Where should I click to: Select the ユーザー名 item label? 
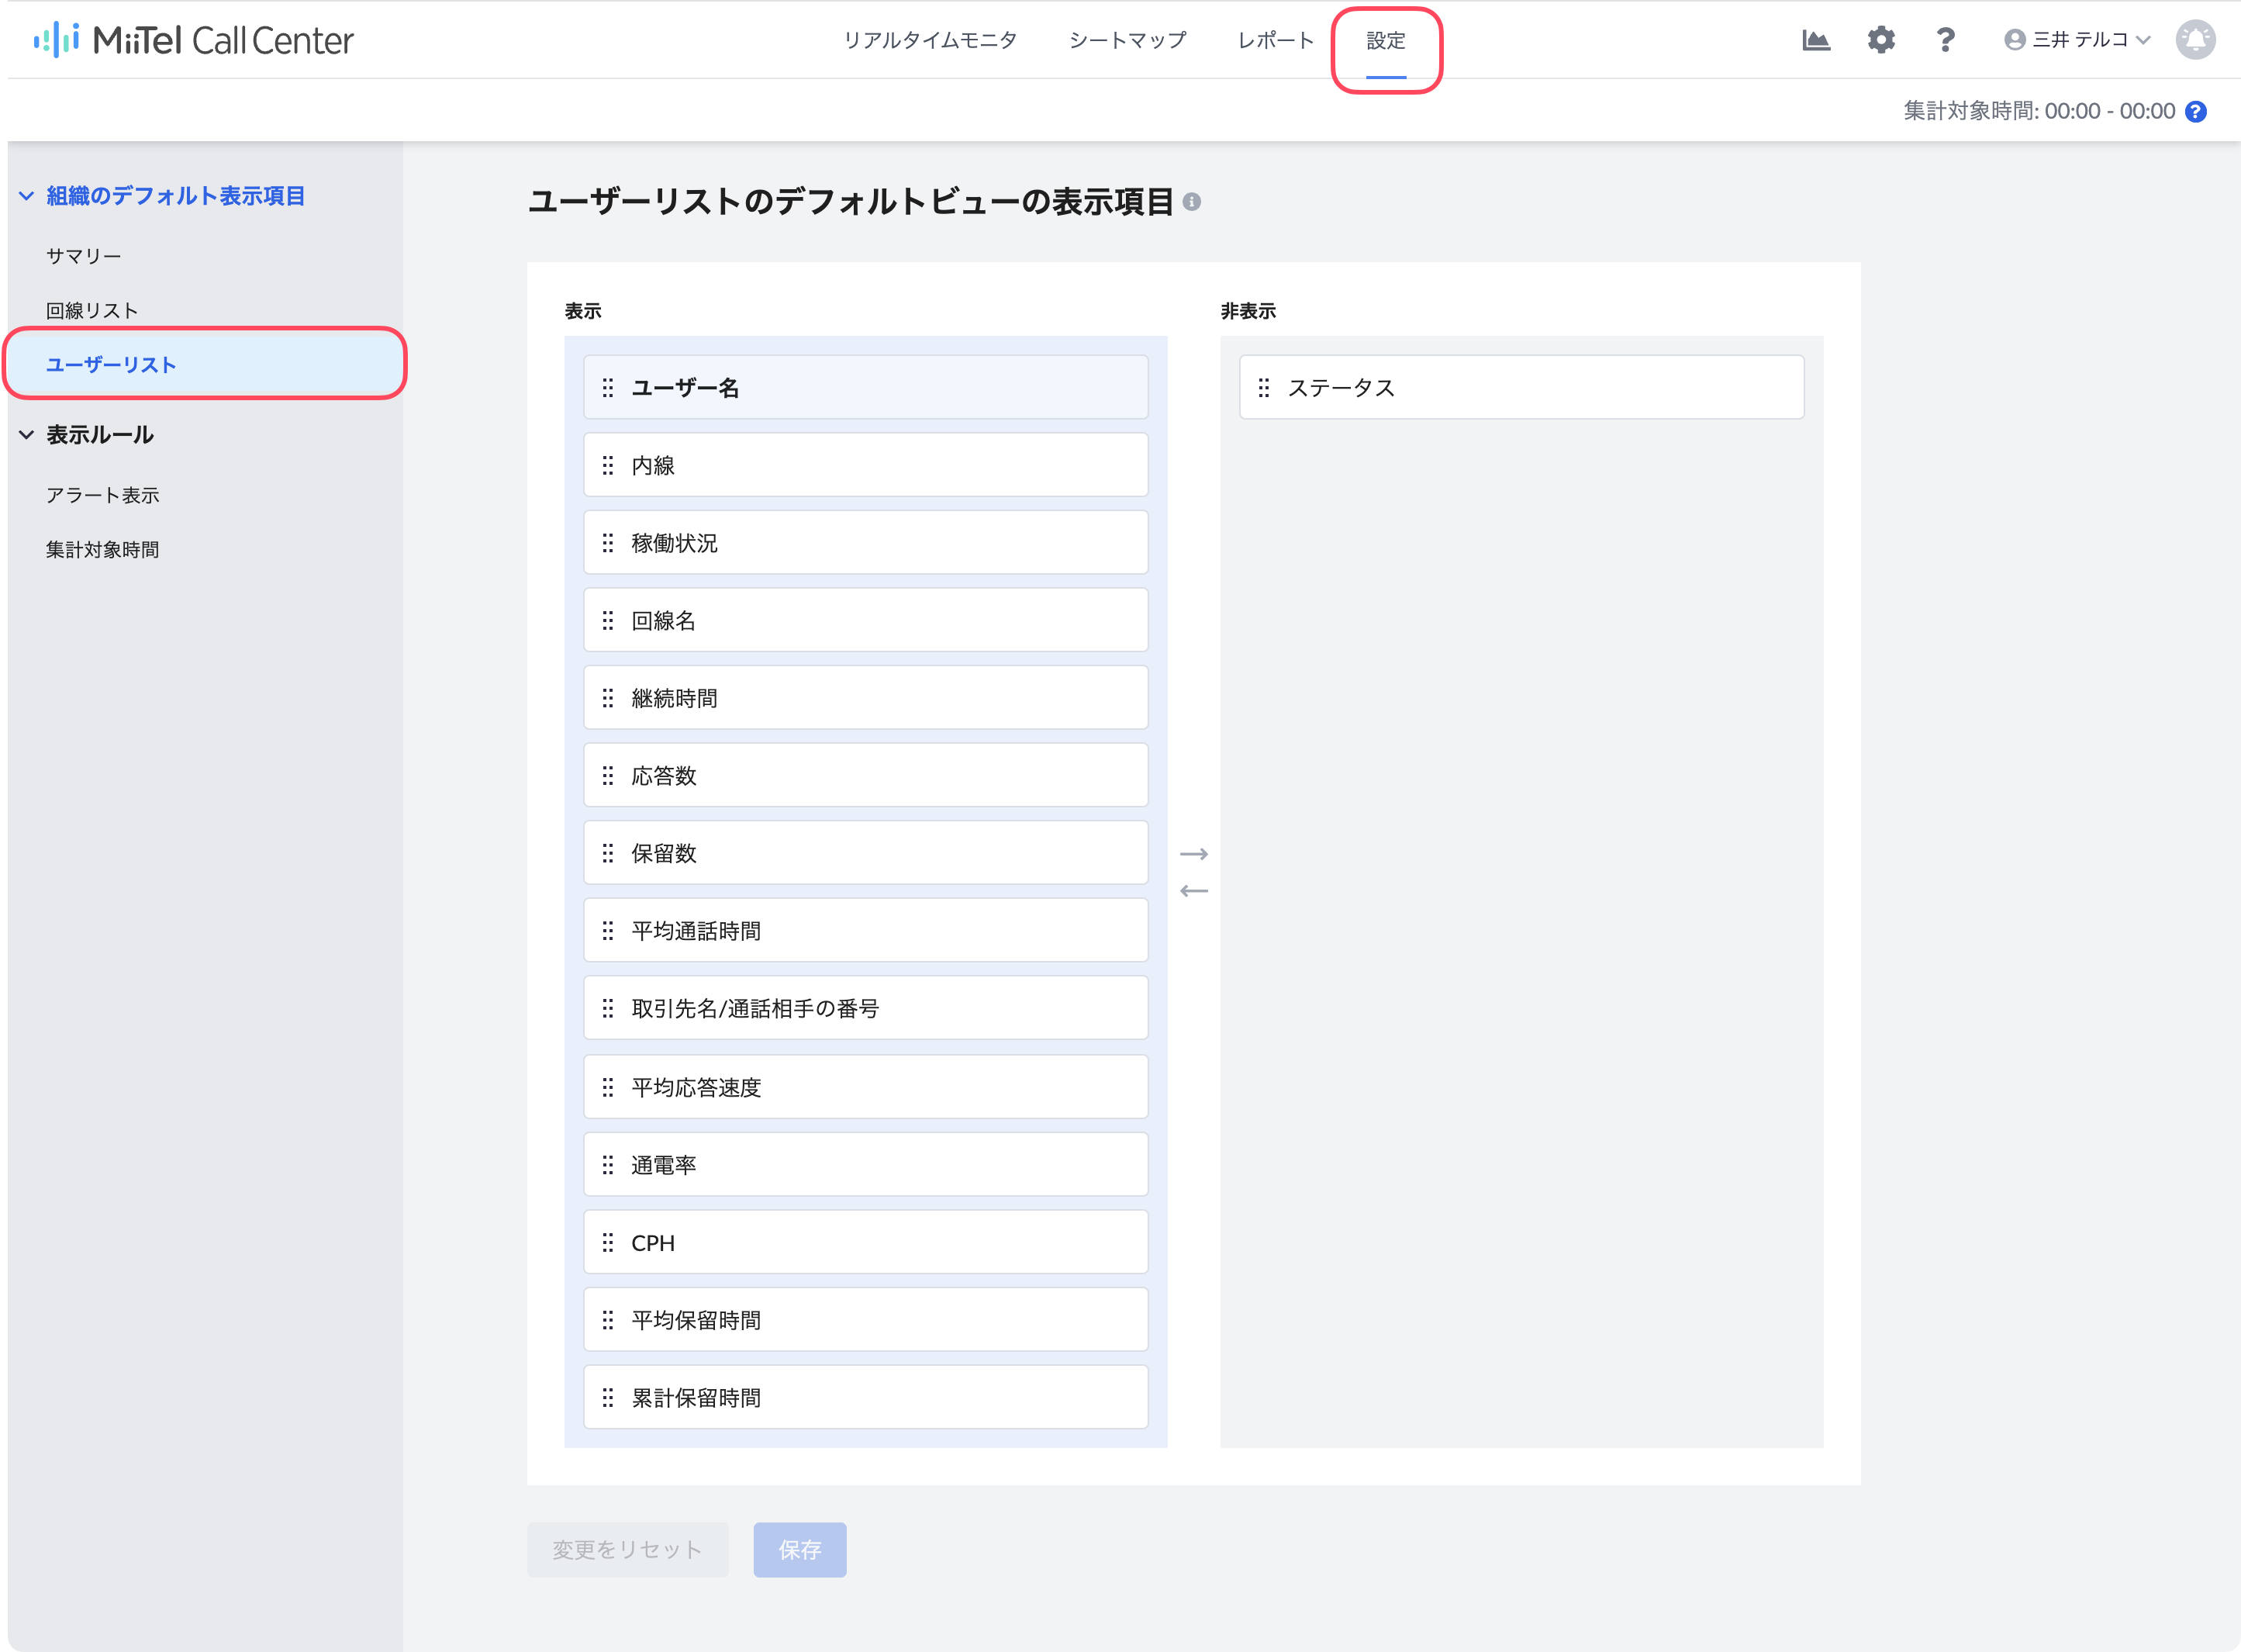pyautogui.click(x=685, y=388)
